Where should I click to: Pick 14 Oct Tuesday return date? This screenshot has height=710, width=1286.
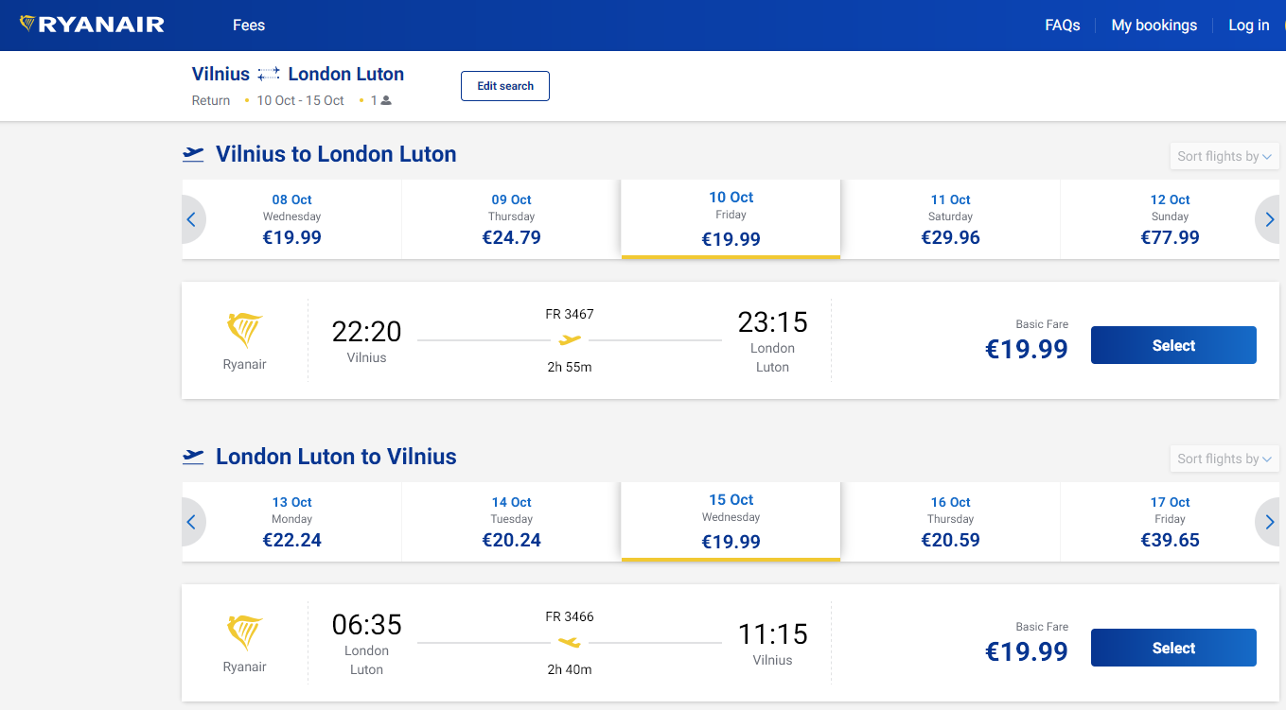click(511, 522)
